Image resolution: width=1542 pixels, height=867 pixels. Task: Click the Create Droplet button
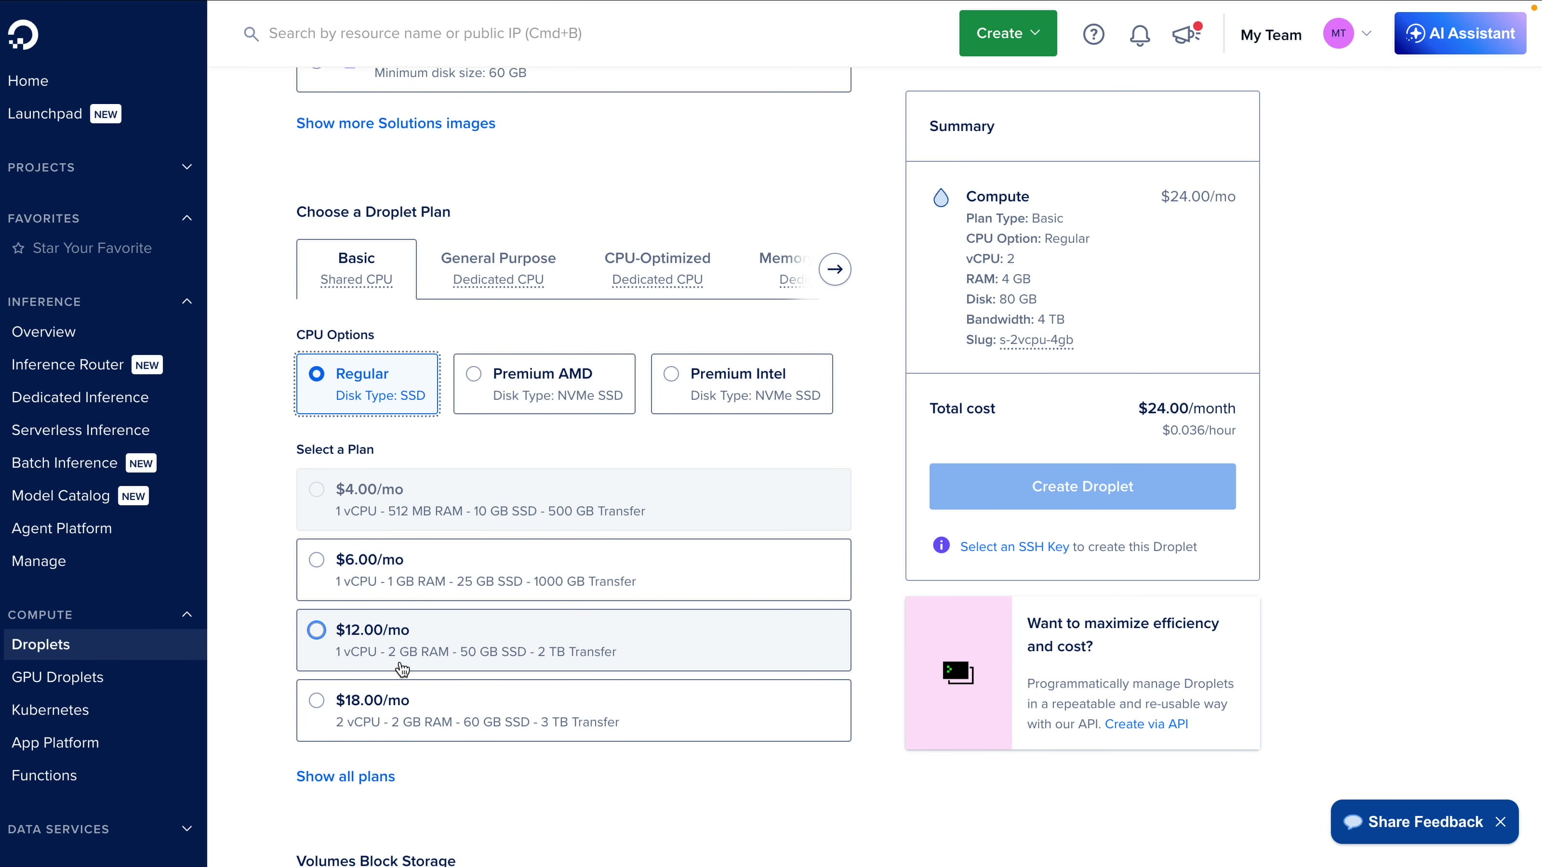coord(1082,486)
